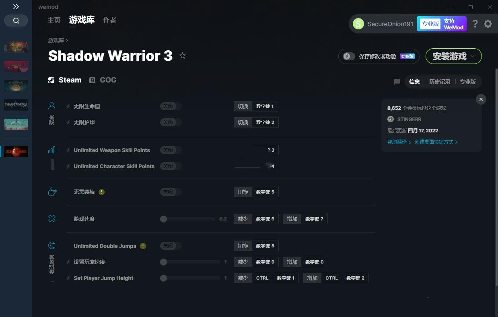Select the GOG platform tab
The image size is (498, 317).
103,80
